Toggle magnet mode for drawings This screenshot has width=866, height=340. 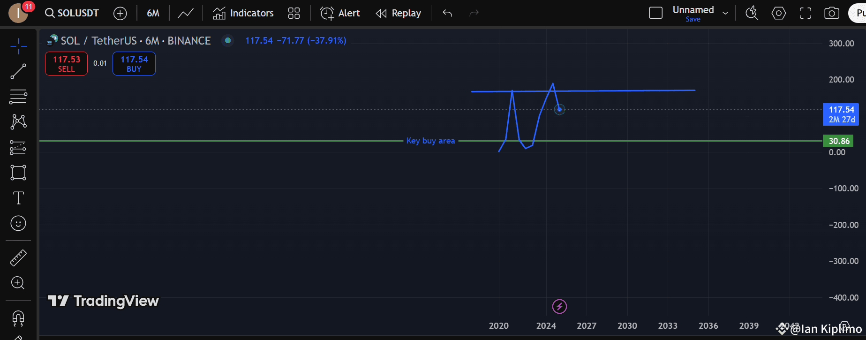[18, 318]
